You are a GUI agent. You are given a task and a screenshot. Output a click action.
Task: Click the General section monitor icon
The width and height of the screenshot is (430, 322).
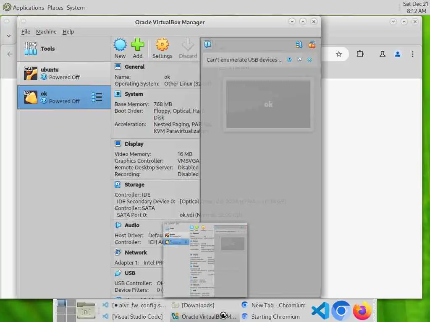click(118, 67)
